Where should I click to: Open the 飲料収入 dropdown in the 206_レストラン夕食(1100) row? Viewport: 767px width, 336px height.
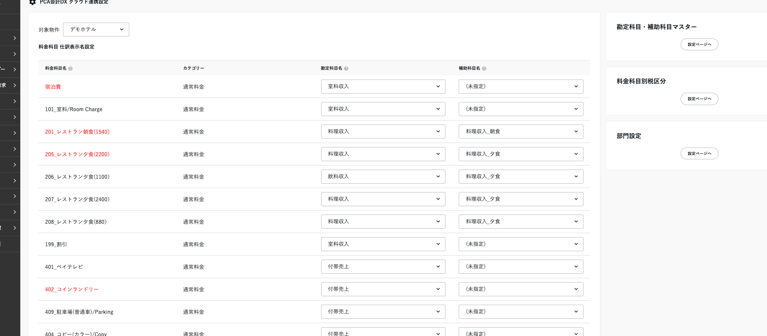click(x=383, y=177)
